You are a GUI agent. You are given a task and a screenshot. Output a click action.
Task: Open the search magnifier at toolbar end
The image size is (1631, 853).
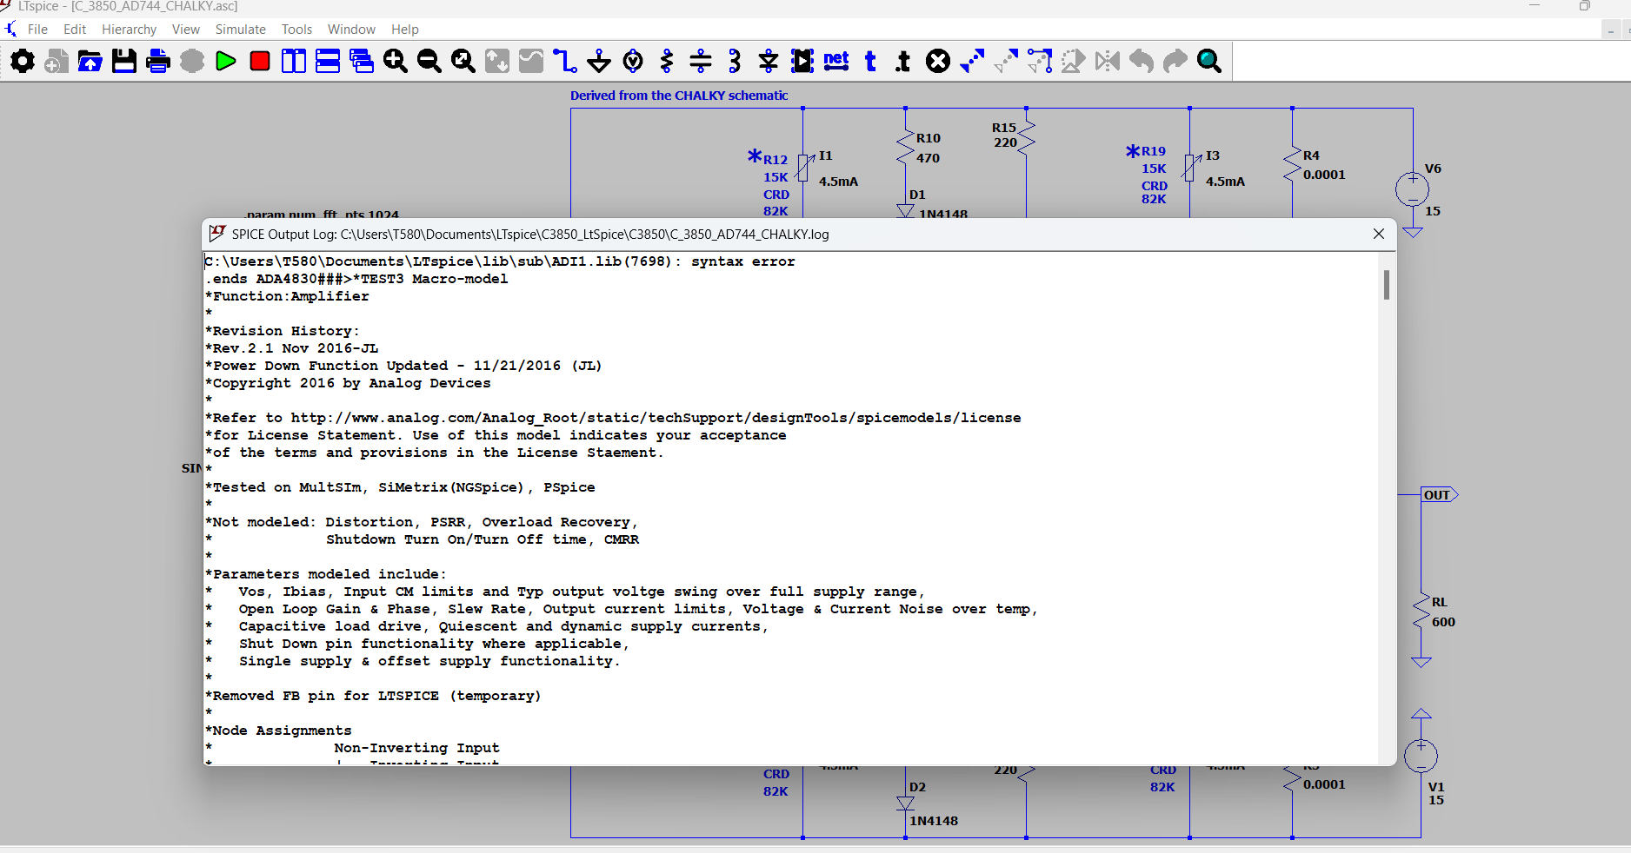[x=1209, y=61]
